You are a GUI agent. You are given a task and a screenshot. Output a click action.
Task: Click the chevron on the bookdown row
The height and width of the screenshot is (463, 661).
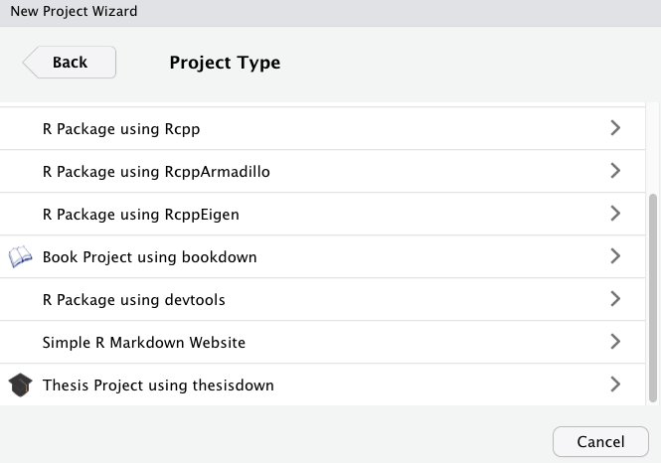pos(615,256)
